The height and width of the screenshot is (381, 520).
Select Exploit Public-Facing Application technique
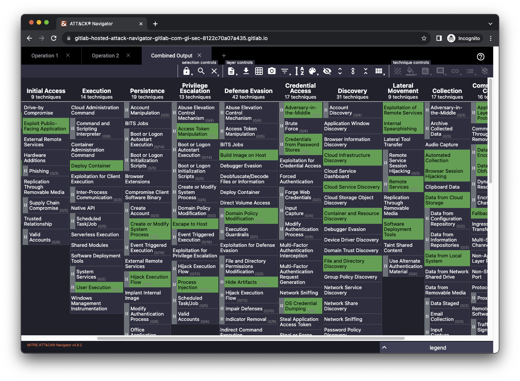click(46, 126)
